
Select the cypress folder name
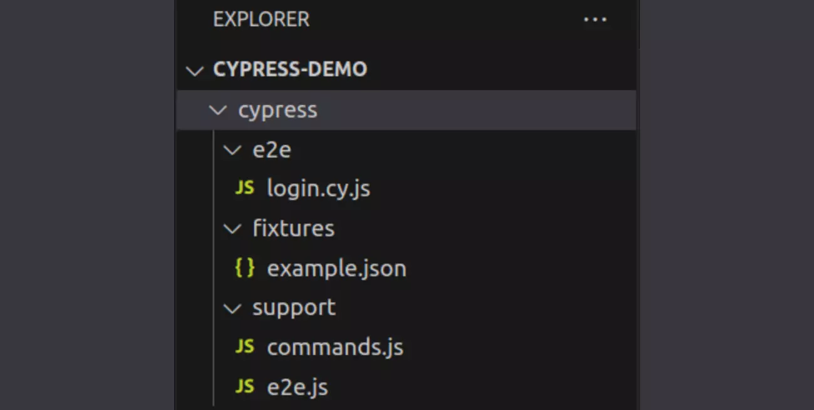(x=277, y=110)
